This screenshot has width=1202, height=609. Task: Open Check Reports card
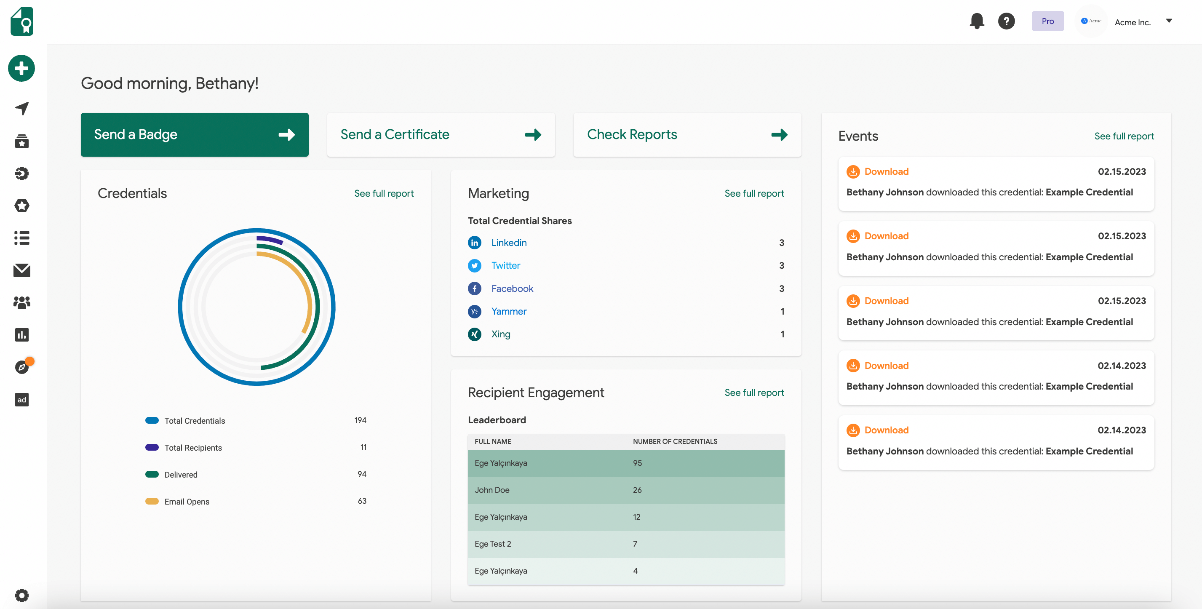tap(687, 134)
